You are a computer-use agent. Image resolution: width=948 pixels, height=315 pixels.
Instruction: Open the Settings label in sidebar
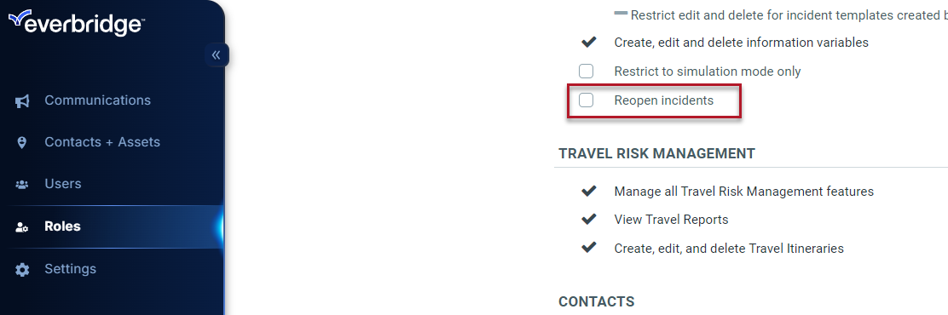pos(70,268)
